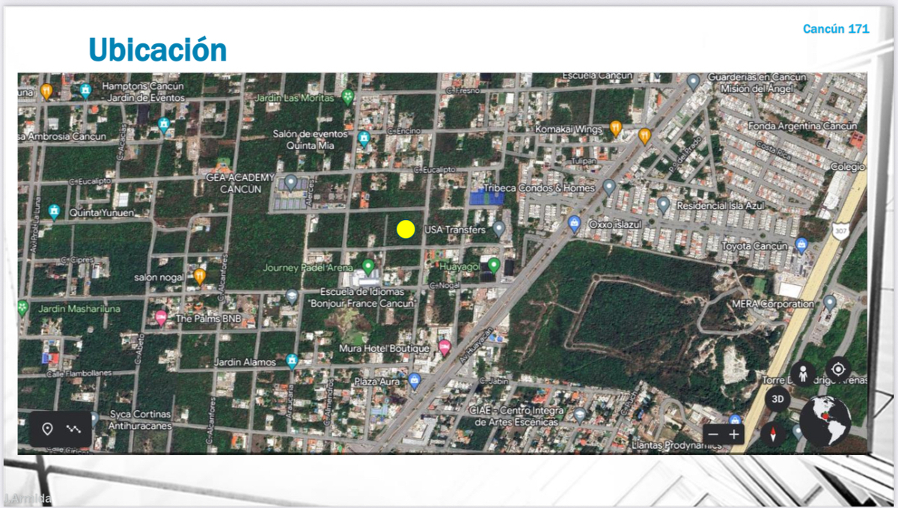Viewport: 898px width, 508px height.
Task: Click the locate my position target icon
Action: pyautogui.click(x=838, y=369)
